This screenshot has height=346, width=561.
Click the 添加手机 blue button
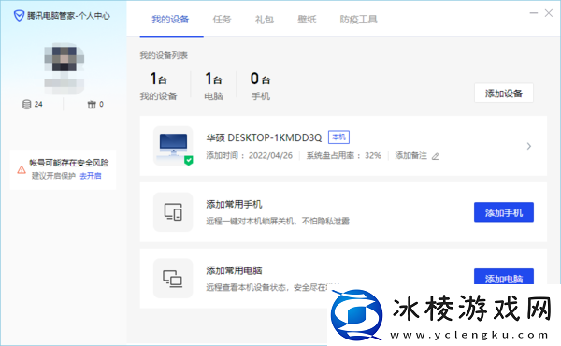click(x=504, y=212)
